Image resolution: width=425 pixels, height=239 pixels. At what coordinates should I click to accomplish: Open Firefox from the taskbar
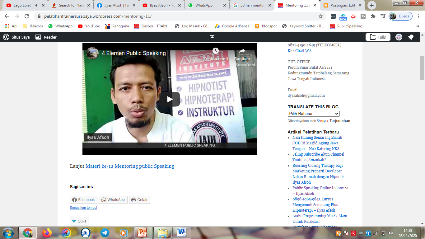tap(47, 232)
